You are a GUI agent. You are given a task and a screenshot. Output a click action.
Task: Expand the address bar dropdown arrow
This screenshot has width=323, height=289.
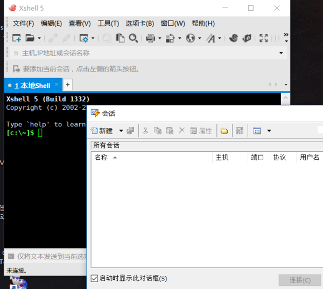click(x=281, y=53)
